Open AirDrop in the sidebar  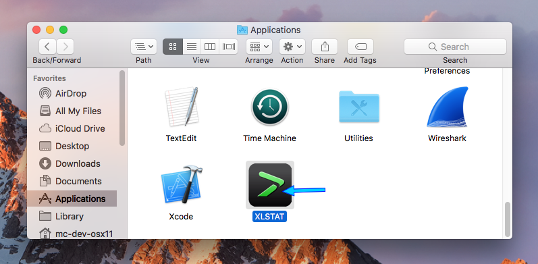(72, 93)
